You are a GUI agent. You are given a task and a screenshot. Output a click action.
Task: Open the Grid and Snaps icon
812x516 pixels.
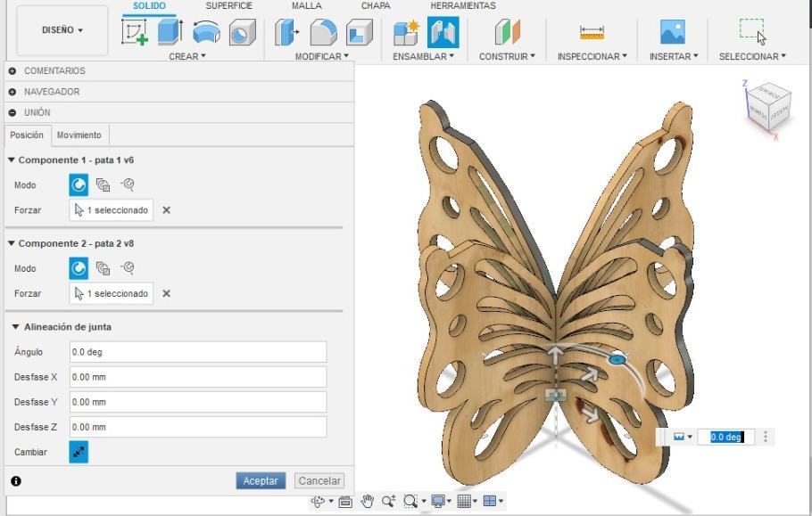[x=465, y=501]
